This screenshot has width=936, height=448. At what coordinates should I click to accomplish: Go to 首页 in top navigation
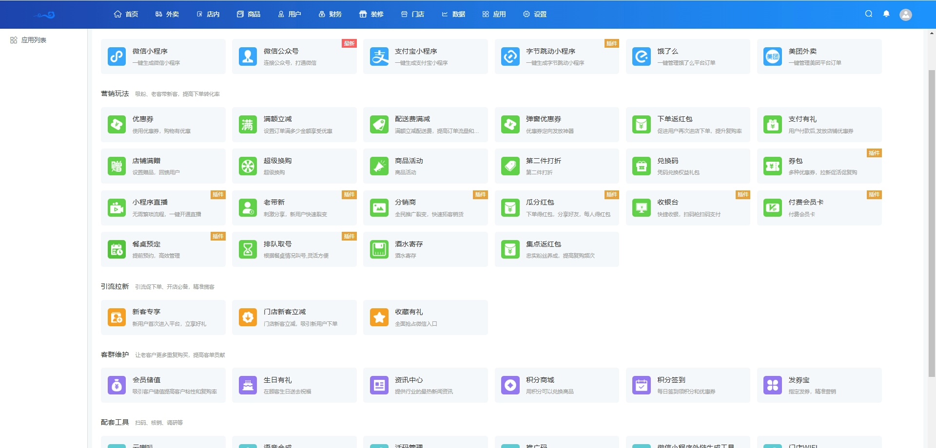click(126, 14)
